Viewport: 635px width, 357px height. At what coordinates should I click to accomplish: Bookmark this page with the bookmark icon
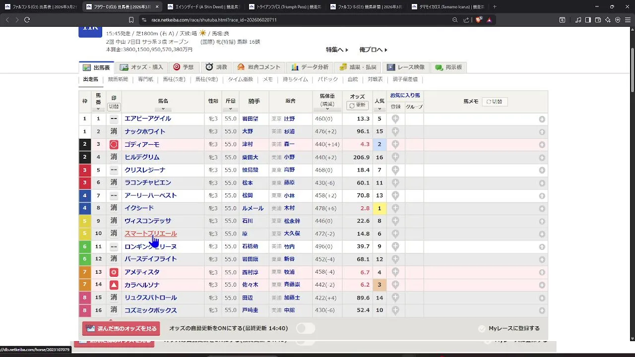click(x=131, y=20)
